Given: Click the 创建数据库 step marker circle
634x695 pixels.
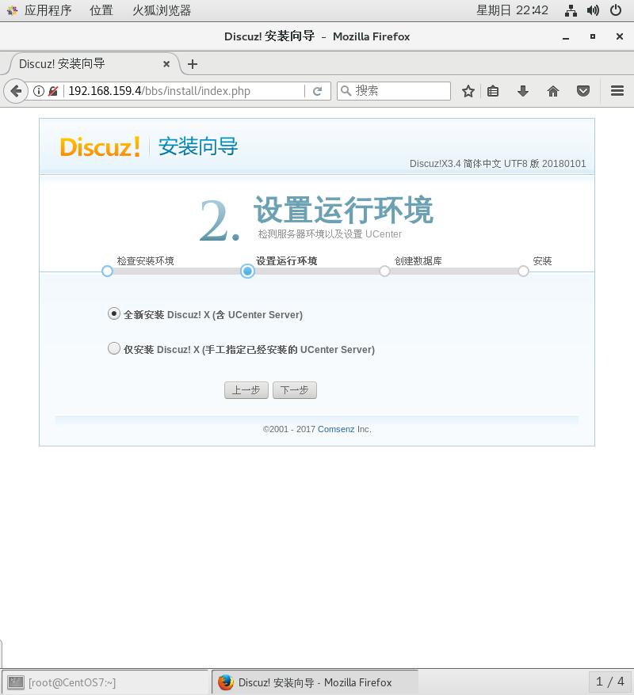Looking at the screenshot, I should coord(384,272).
